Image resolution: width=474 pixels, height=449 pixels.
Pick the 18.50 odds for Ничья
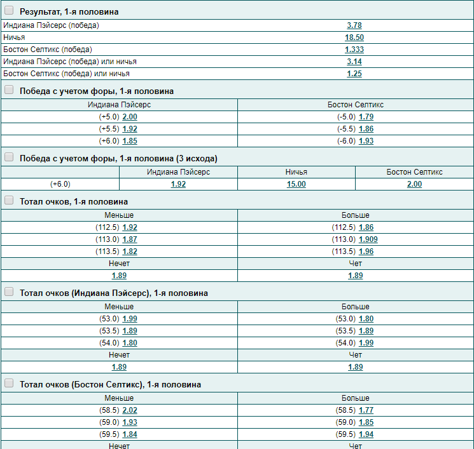pos(354,37)
